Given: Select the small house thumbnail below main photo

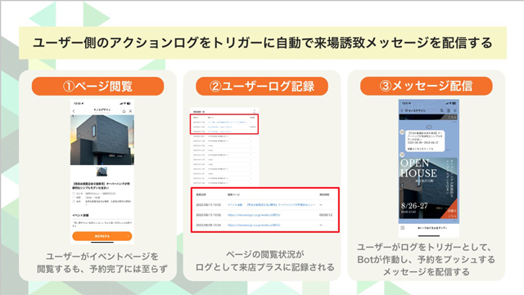Looking at the screenshot, I should (102, 172).
